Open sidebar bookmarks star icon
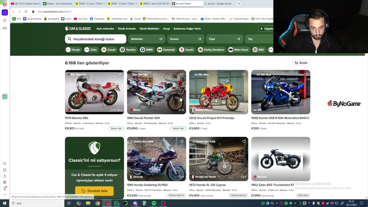This screenshot has width=368, height=207. [5, 20]
